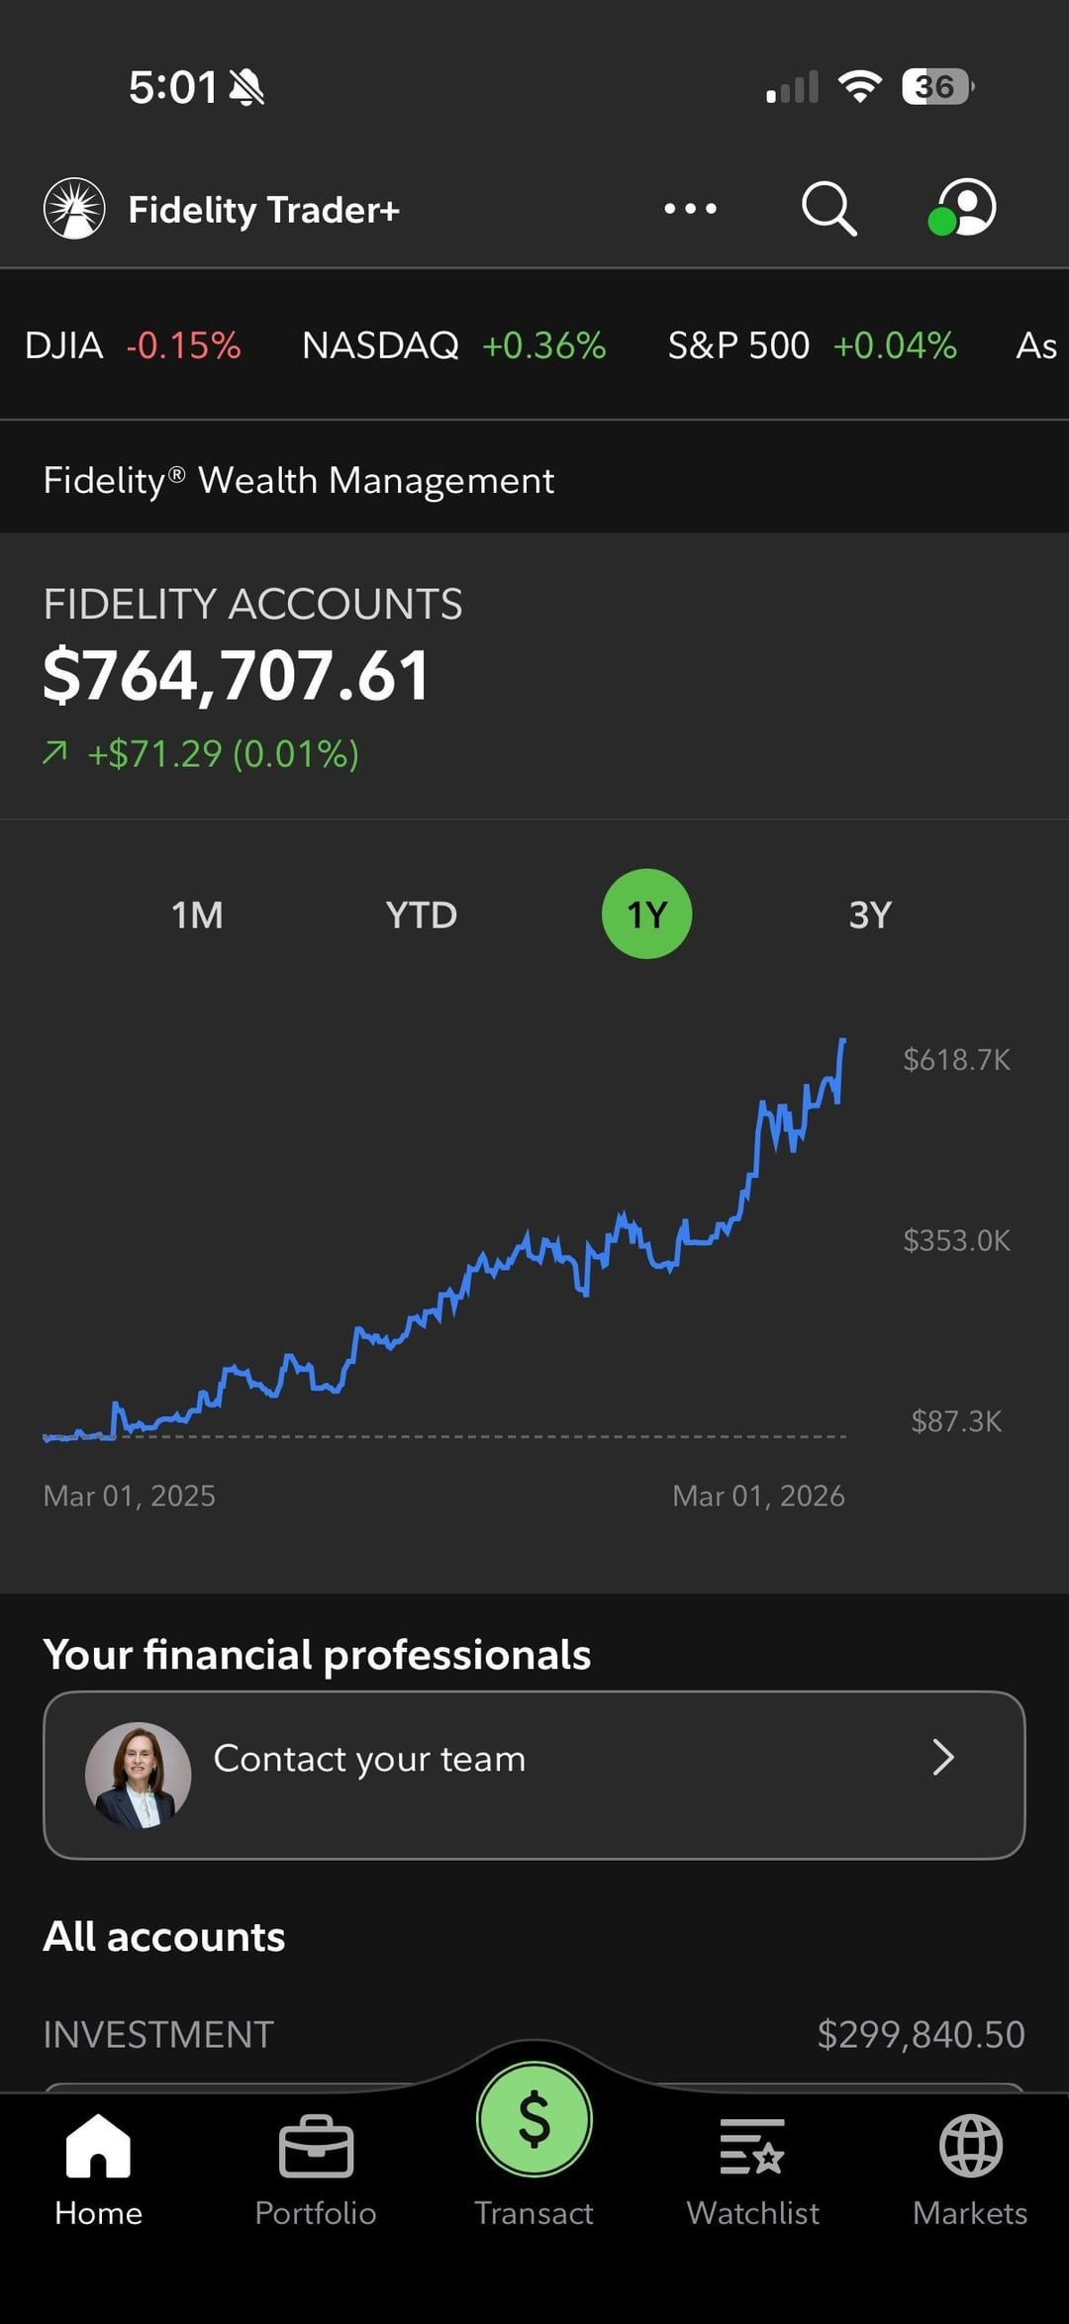Select the 3Y chart range

coord(870,915)
